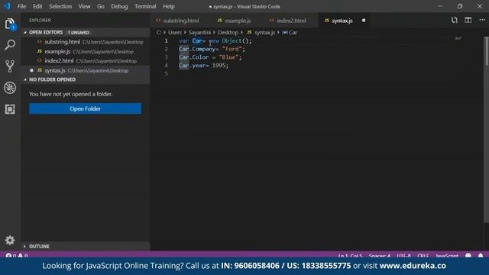Image resolution: width=489 pixels, height=275 pixels.
Task: Click the Ln 1, Col 5 status entry
Action: pyautogui.click(x=350, y=256)
